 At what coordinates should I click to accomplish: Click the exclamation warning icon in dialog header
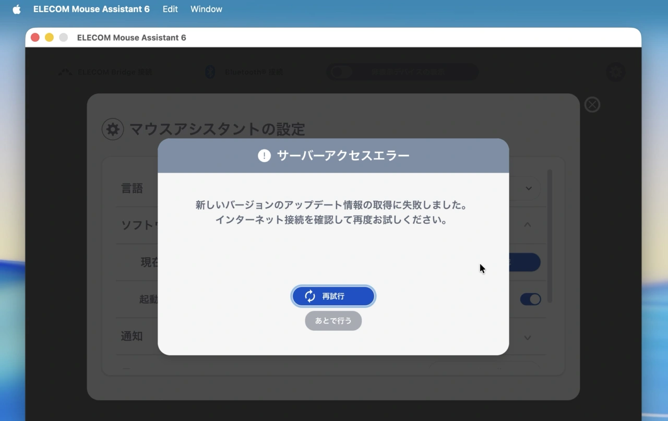265,155
